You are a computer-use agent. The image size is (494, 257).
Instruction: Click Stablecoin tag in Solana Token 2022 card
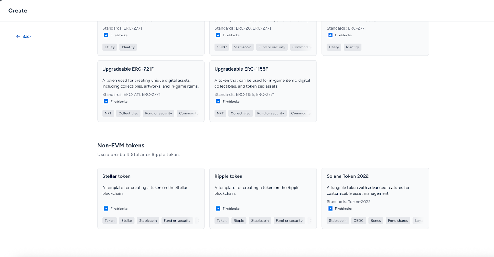(338, 221)
